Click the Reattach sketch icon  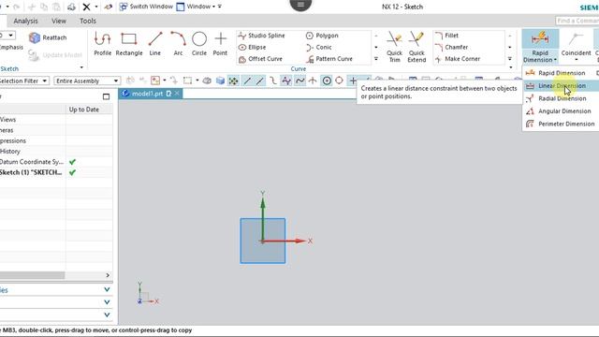[x=48, y=37]
